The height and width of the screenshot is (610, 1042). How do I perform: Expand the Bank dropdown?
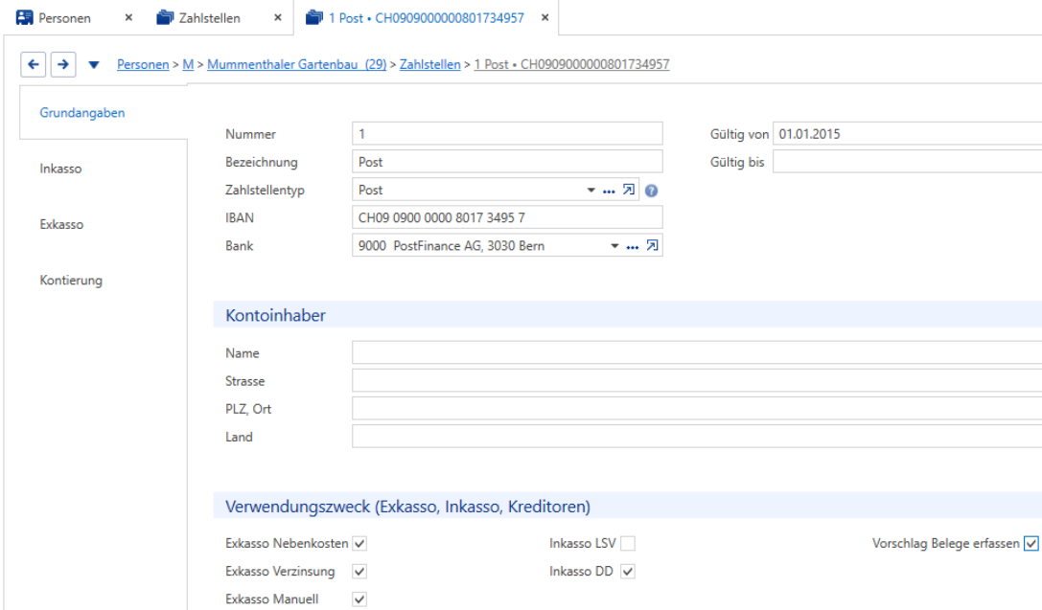point(614,246)
